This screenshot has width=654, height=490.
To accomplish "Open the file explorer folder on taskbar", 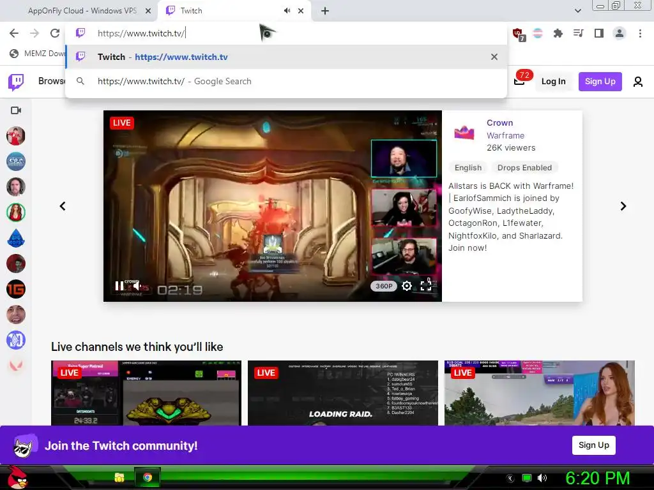I will (x=119, y=477).
